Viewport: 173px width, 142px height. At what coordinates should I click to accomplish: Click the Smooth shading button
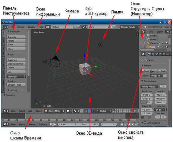pos(11,85)
